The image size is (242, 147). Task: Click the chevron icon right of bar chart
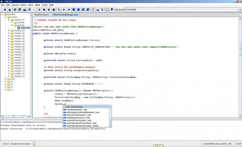pos(102,9)
